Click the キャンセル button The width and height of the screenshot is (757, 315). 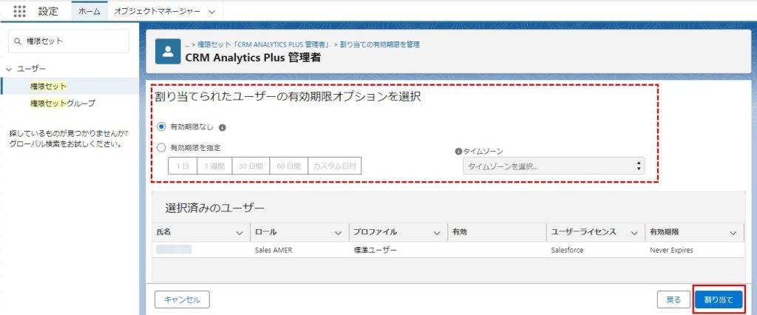tap(182, 299)
